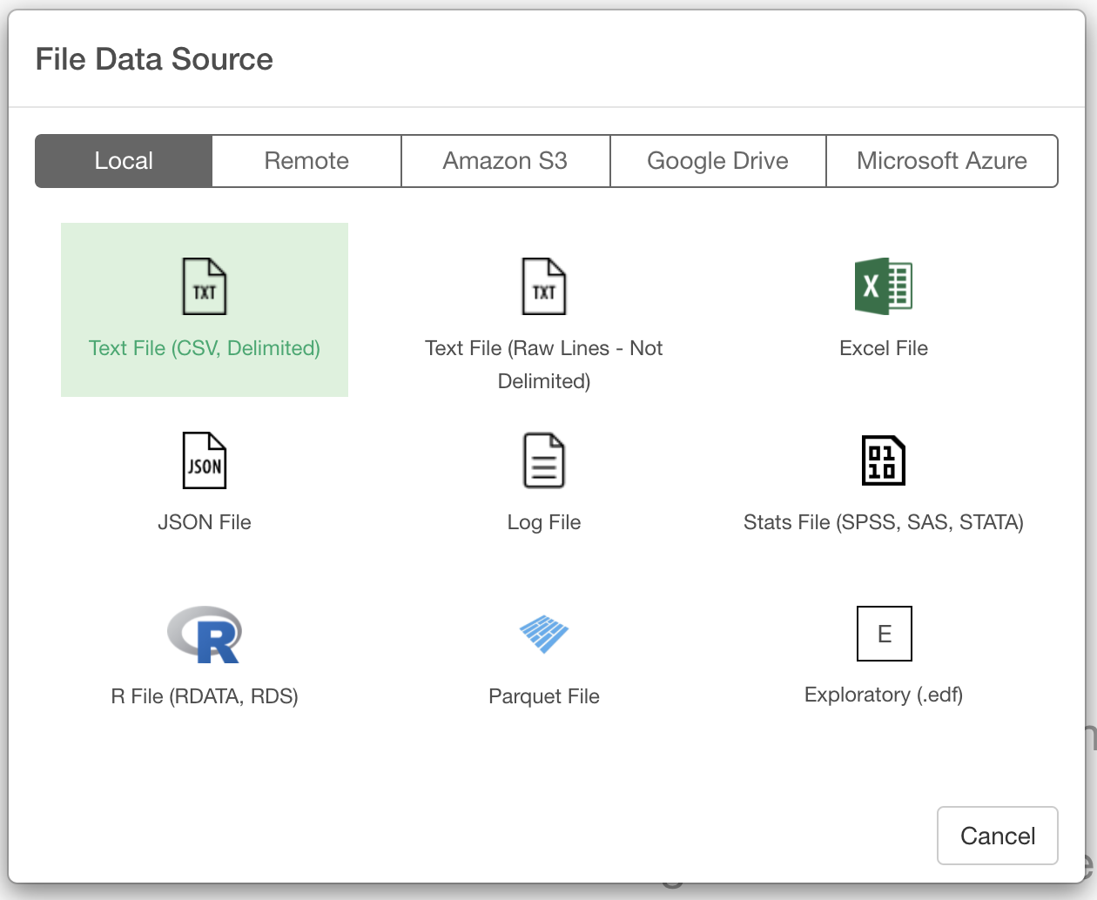
Task: Switch to the Microsoft Azure tab
Action: click(x=941, y=160)
